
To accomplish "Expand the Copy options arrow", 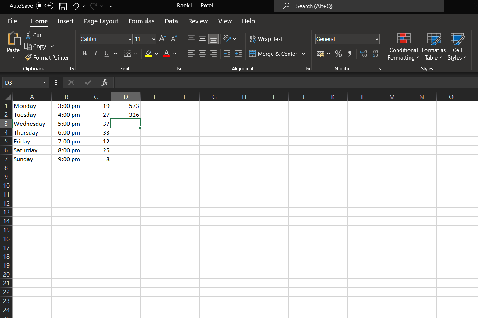I will (52, 46).
